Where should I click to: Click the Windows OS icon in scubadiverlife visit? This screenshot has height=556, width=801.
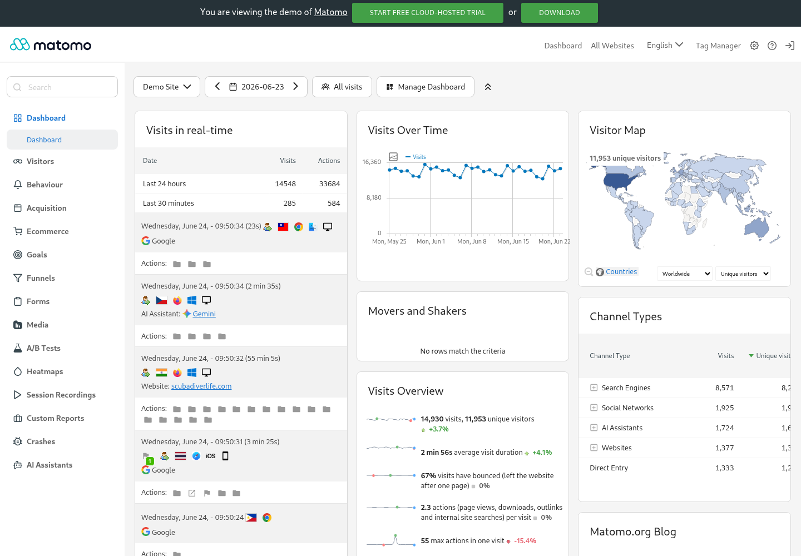(x=192, y=373)
